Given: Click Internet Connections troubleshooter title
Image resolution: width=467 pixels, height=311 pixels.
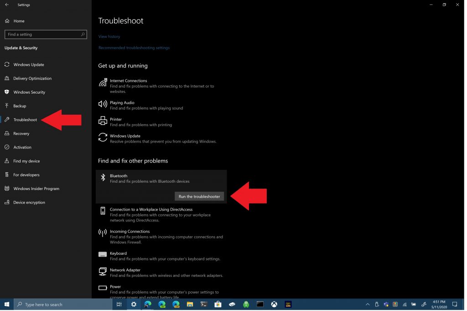Looking at the screenshot, I should click(x=129, y=81).
